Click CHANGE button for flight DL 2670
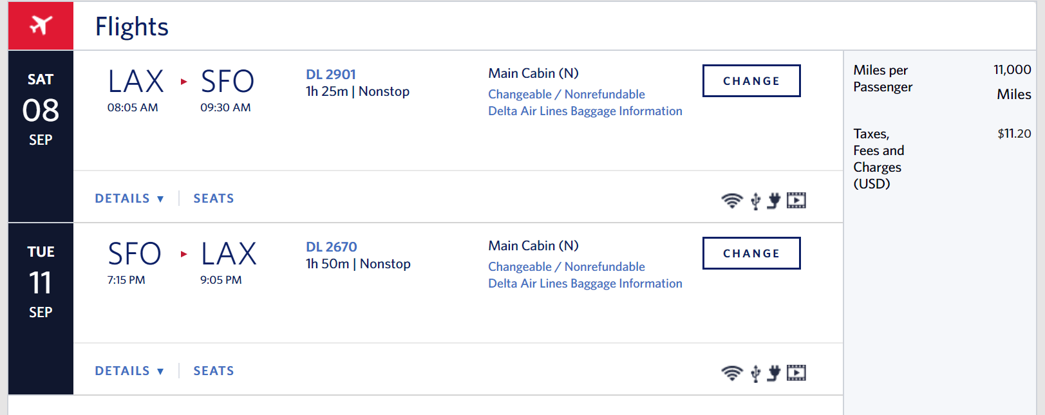The height and width of the screenshot is (415, 1045). pyautogui.click(x=751, y=254)
